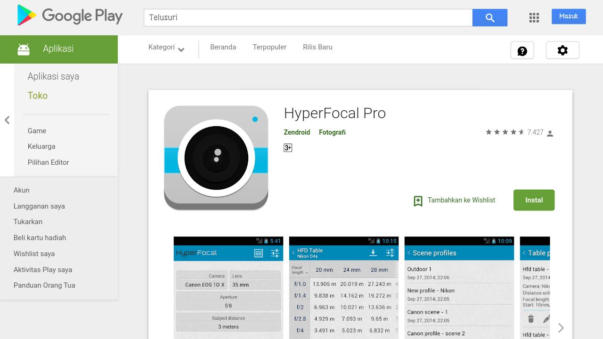Open the Keluarga category
This screenshot has height=339, width=603.
point(41,146)
